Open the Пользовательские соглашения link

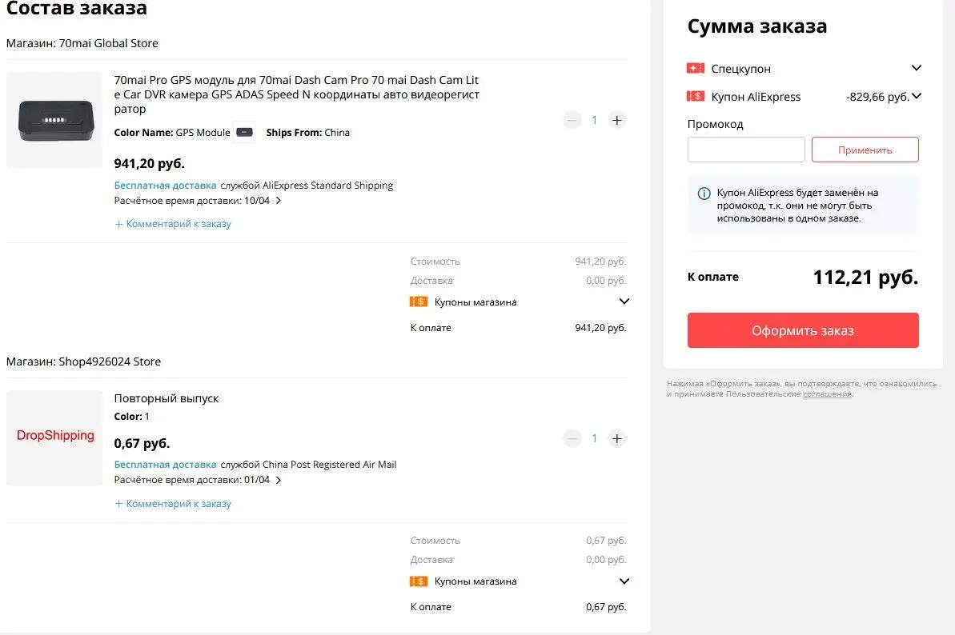827,394
